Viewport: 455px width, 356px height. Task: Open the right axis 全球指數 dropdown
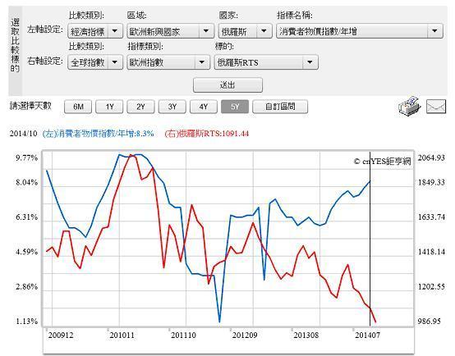click(x=95, y=62)
